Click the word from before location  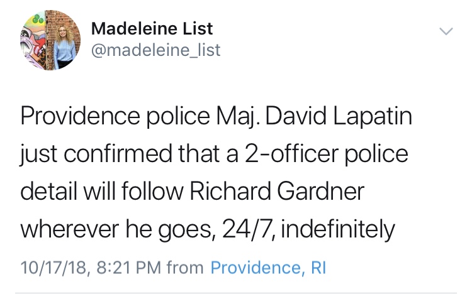click(x=185, y=268)
